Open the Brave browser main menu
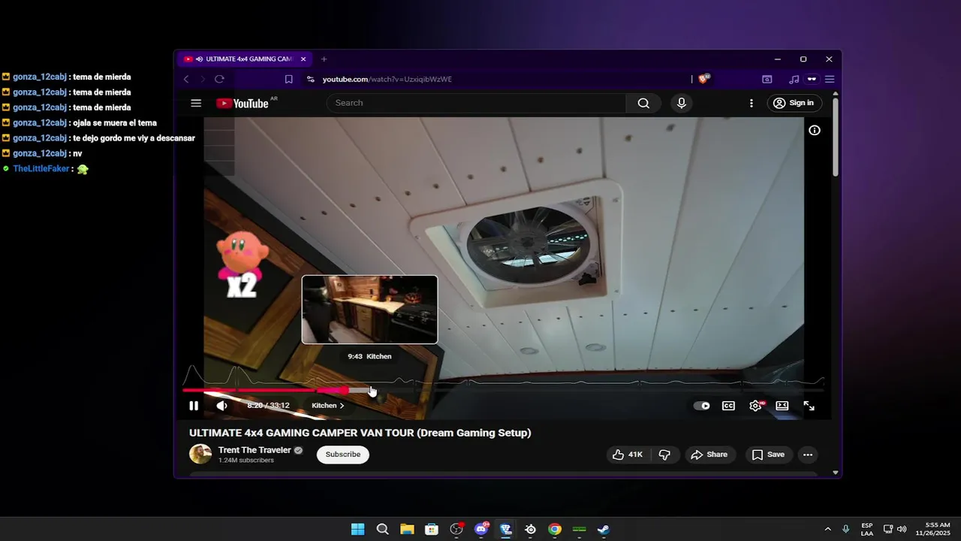 tap(830, 80)
